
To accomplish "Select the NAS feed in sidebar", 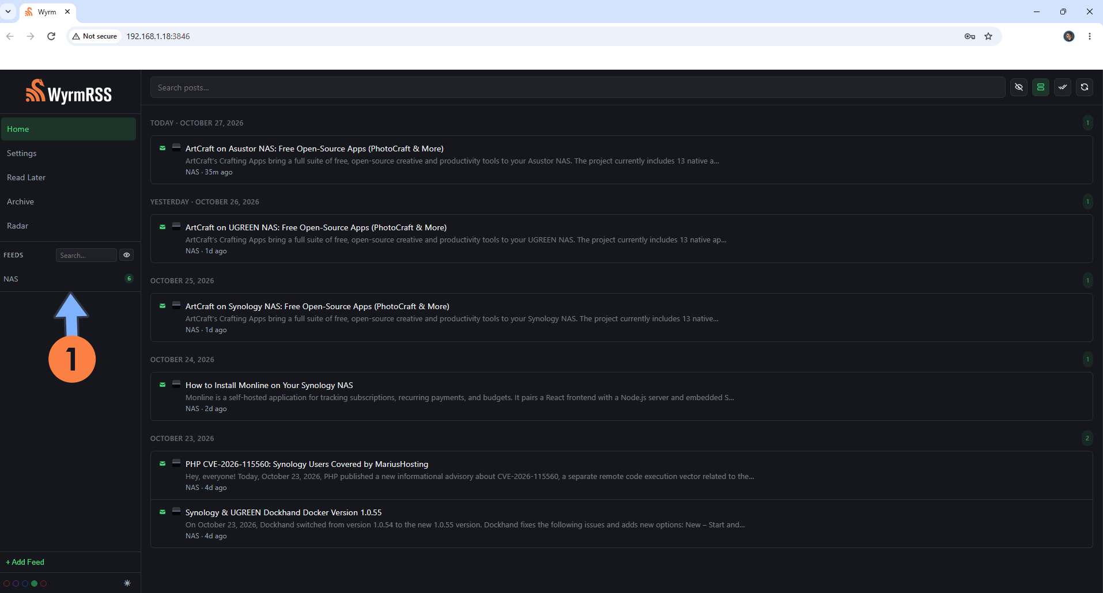I will pyautogui.click(x=68, y=279).
